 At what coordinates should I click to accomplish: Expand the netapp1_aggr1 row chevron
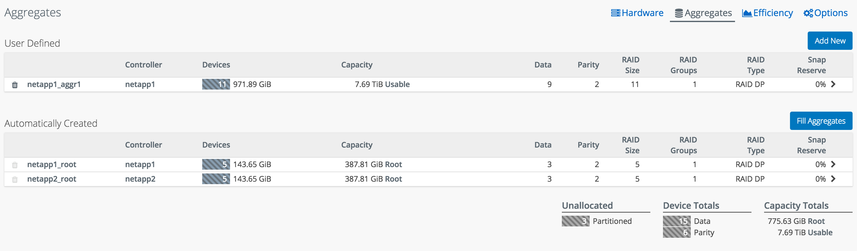[x=833, y=84]
